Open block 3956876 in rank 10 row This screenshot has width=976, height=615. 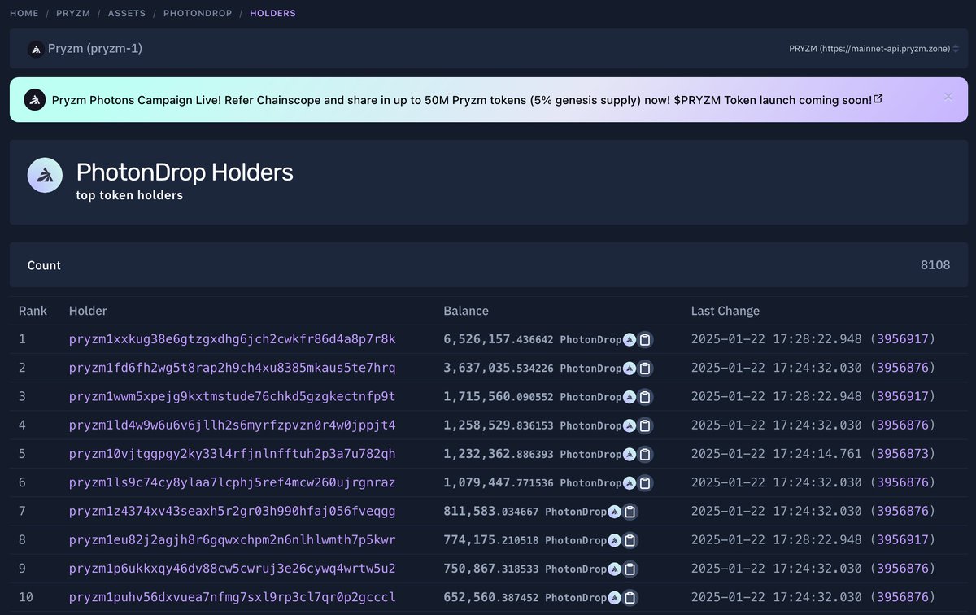tap(903, 597)
